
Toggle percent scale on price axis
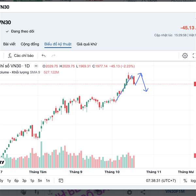(185, 181)
